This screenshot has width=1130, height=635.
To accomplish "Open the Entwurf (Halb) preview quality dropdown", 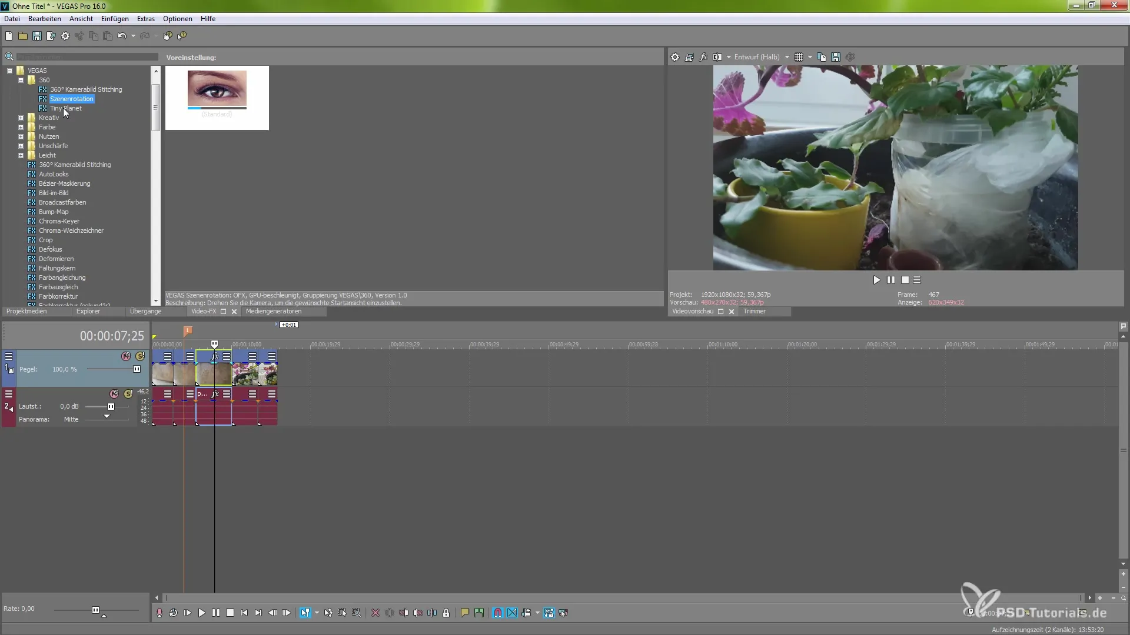I will click(x=762, y=57).
